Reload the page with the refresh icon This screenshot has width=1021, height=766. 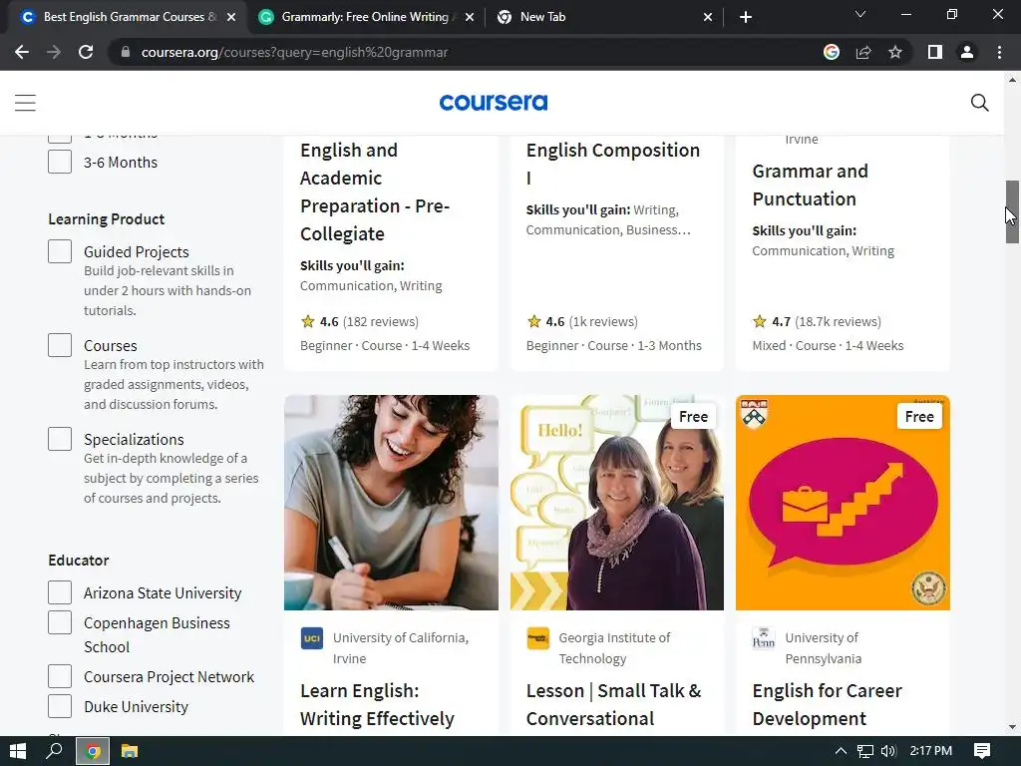pyautogui.click(x=86, y=52)
